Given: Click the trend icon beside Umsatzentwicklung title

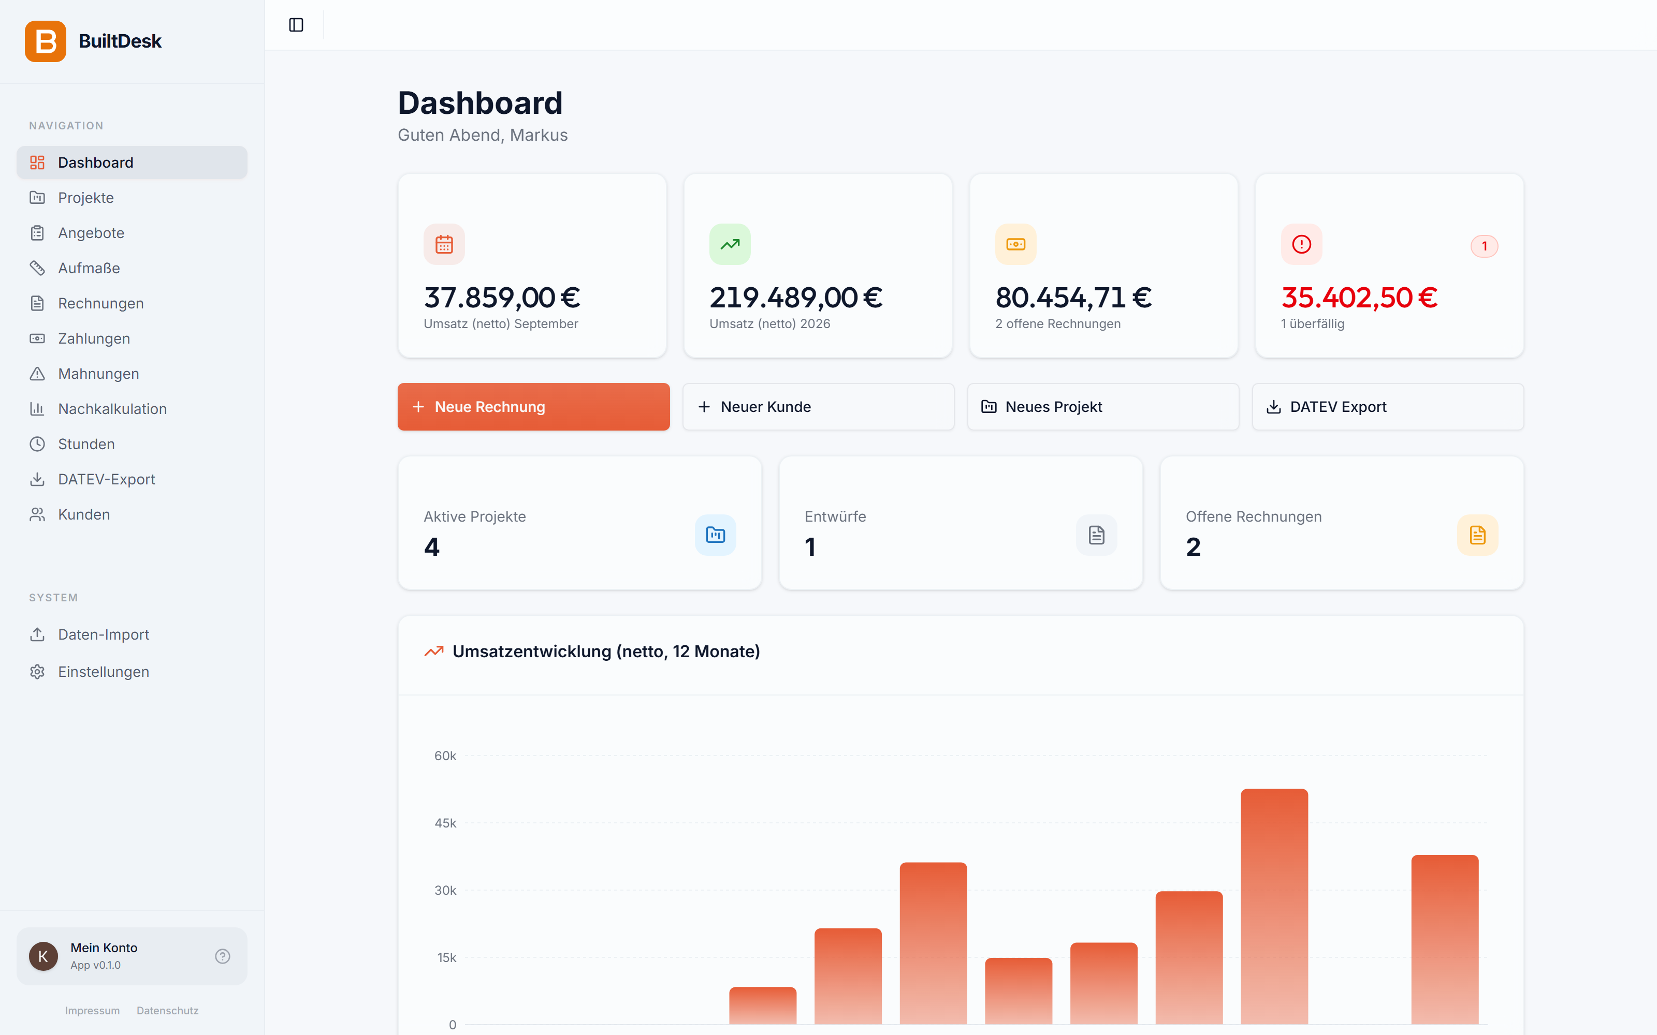Looking at the screenshot, I should (433, 652).
